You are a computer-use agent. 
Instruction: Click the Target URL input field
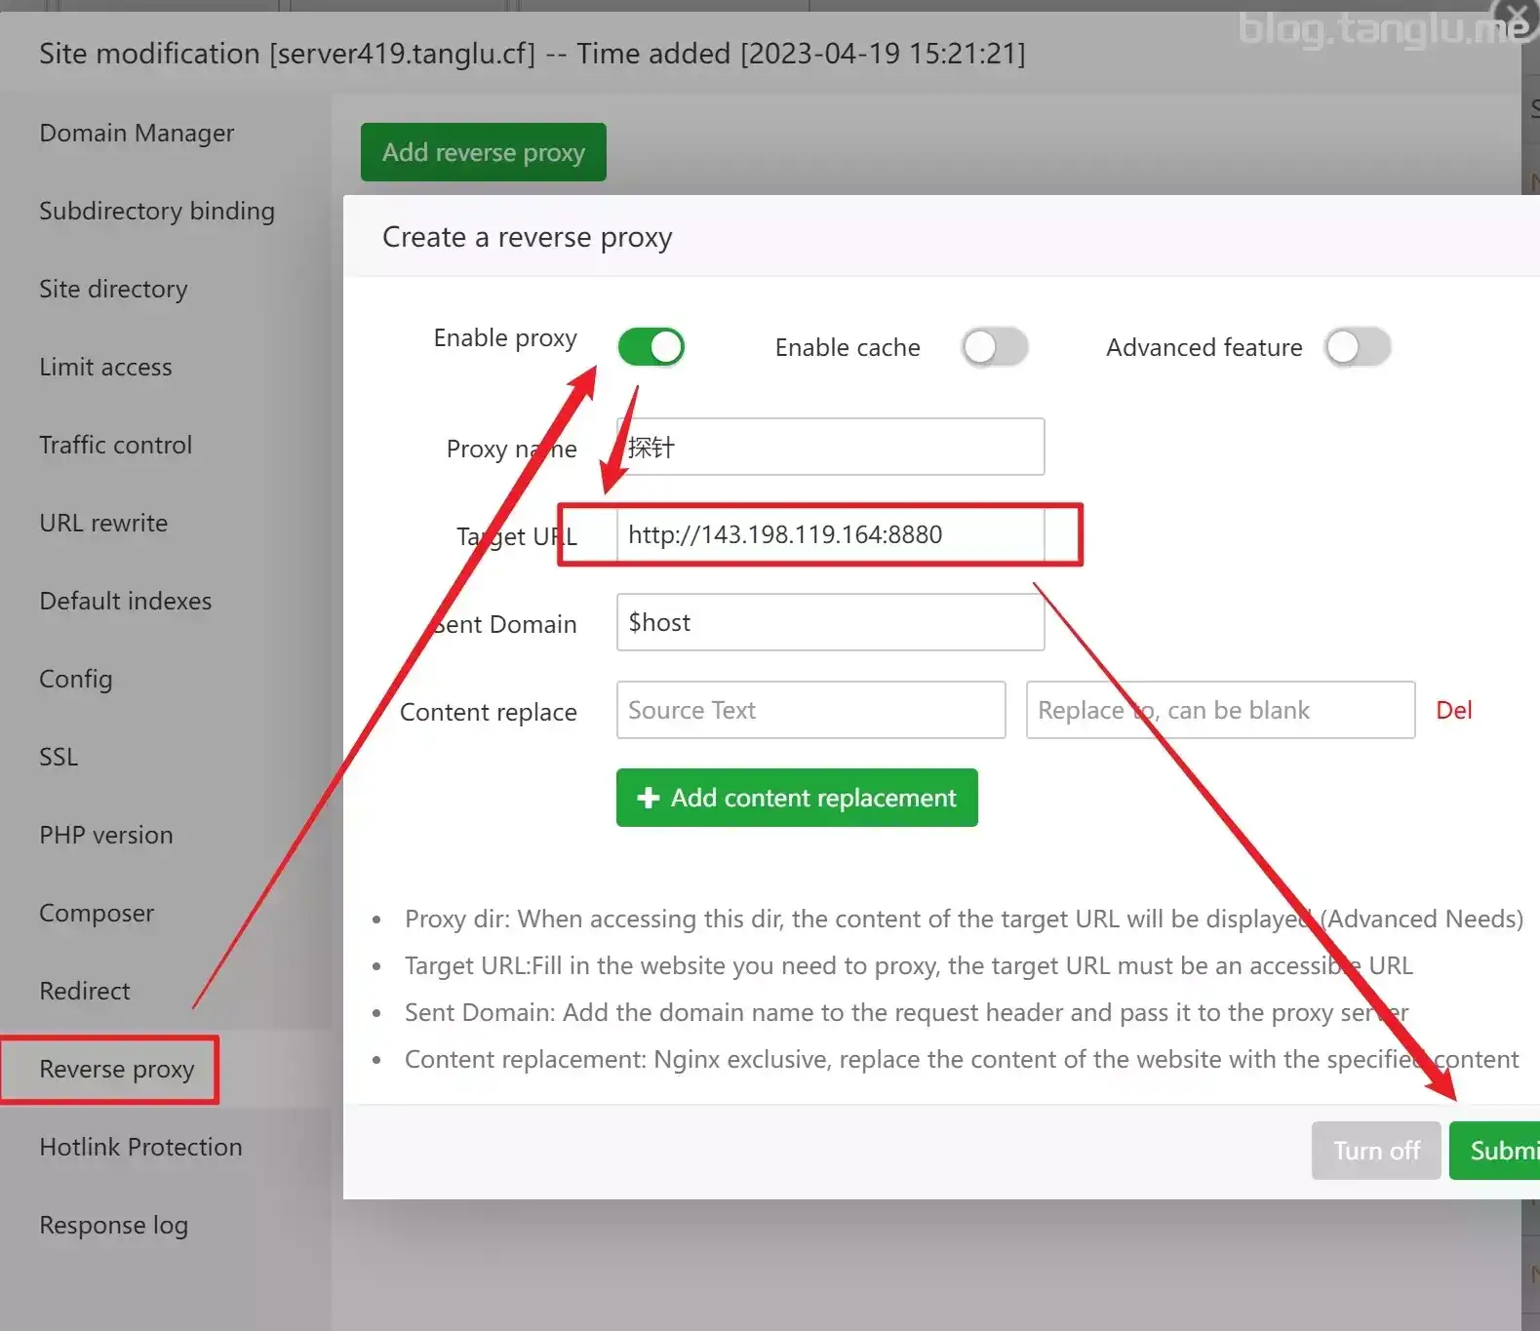(830, 535)
